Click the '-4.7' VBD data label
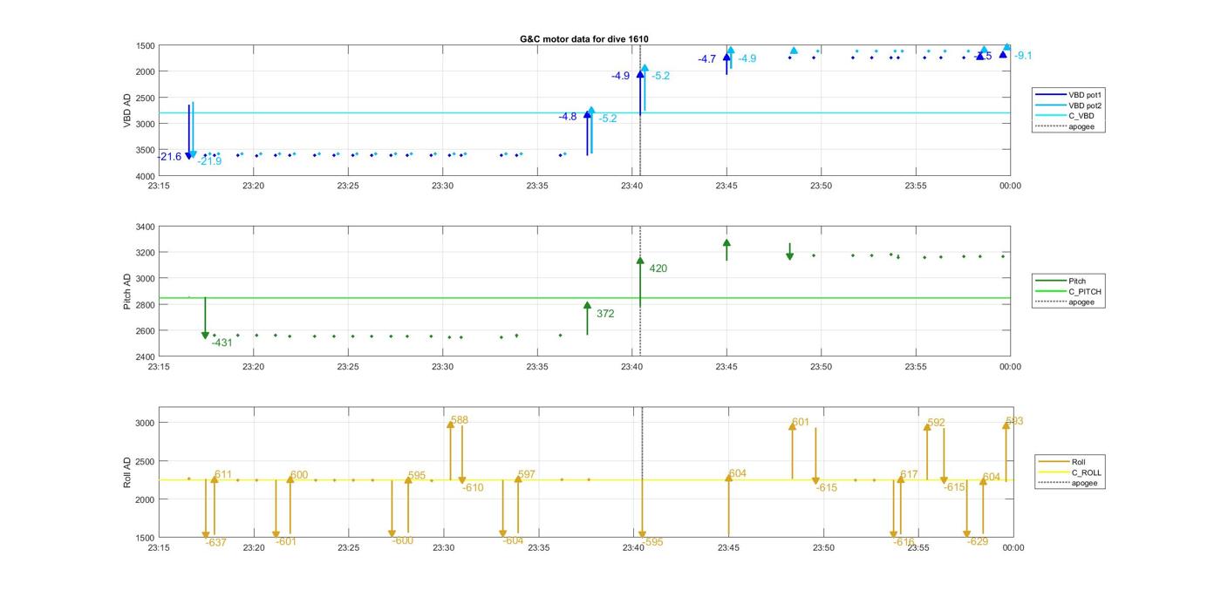 (707, 59)
